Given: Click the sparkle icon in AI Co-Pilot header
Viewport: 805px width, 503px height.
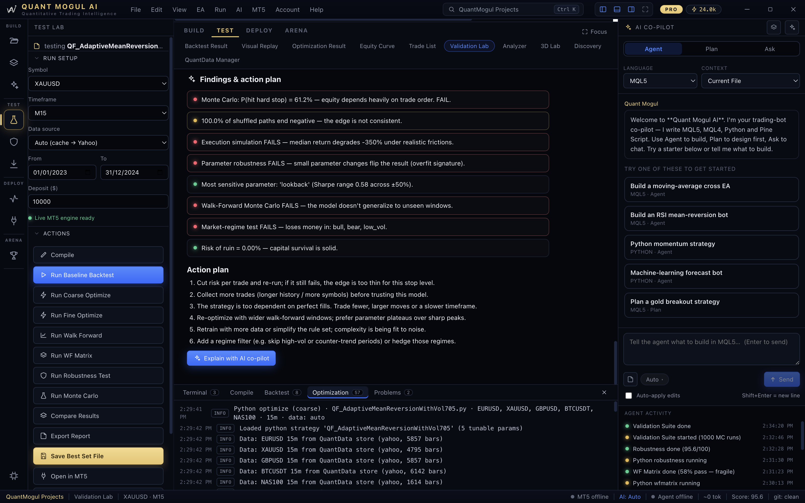Looking at the screenshot, I should [792, 27].
